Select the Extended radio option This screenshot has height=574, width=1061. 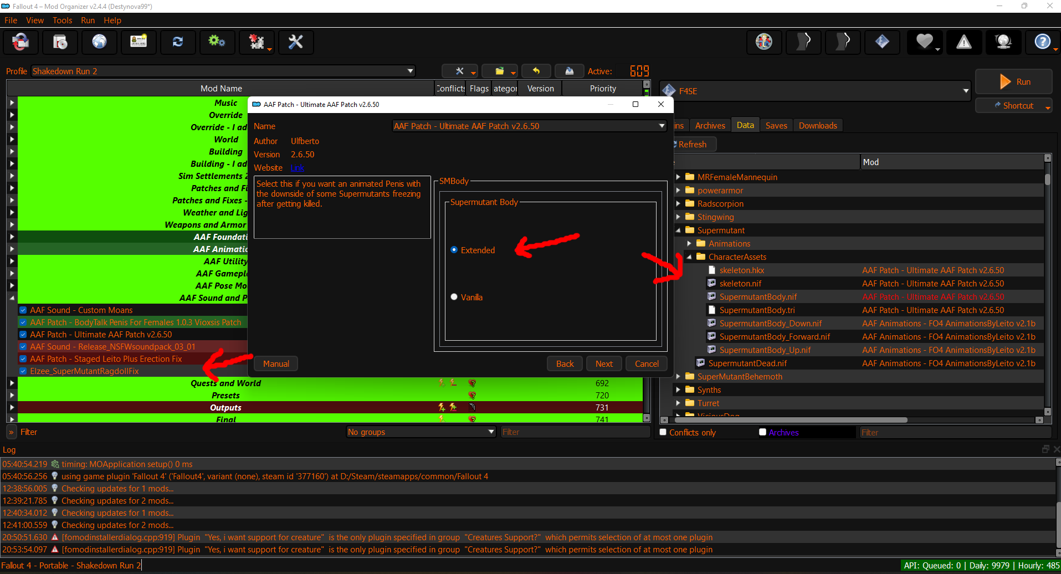pyautogui.click(x=454, y=250)
